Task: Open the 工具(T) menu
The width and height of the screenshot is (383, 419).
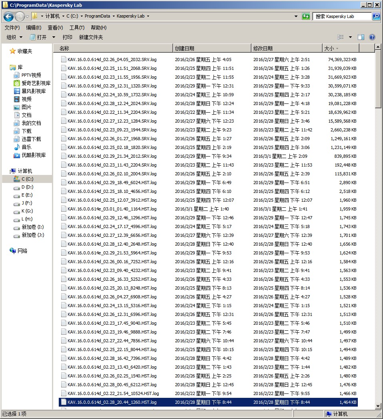Action: click(77, 28)
